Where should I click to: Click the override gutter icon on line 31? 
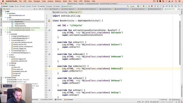tap(49, 78)
